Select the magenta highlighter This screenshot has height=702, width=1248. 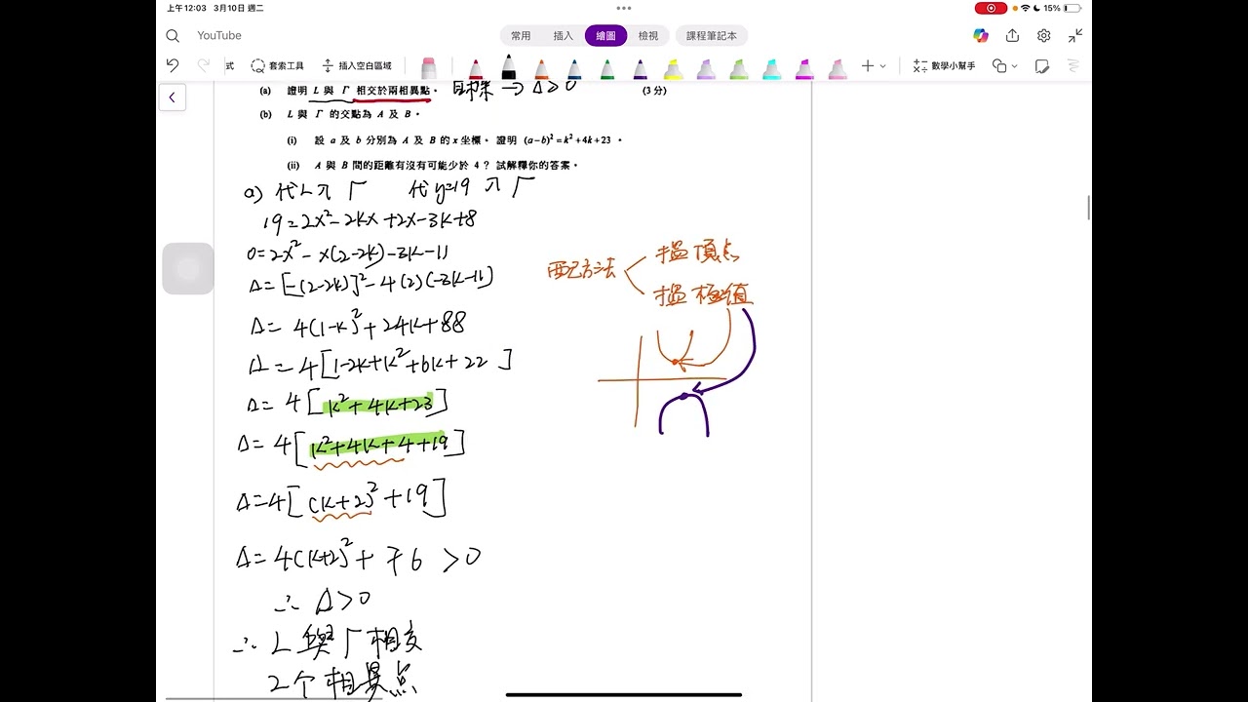coord(804,68)
